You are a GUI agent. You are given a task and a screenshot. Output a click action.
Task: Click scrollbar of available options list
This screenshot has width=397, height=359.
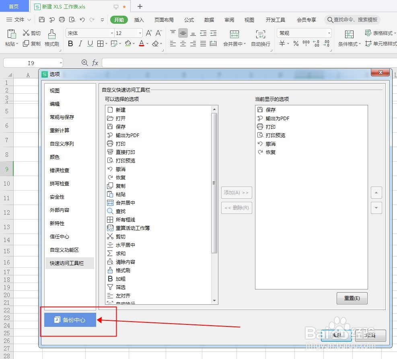point(214,183)
